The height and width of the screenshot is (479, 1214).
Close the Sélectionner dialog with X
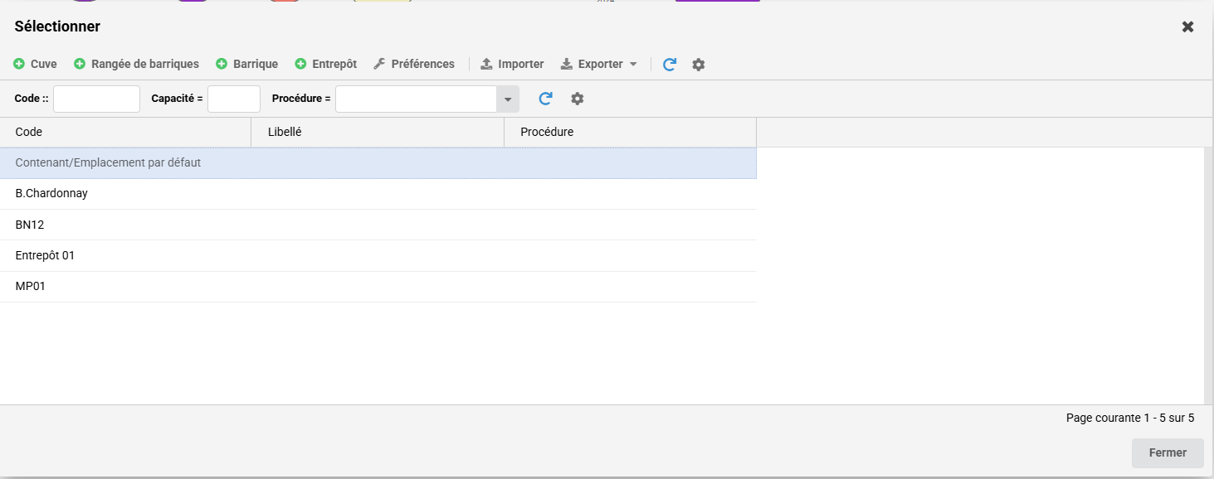(1187, 27)
